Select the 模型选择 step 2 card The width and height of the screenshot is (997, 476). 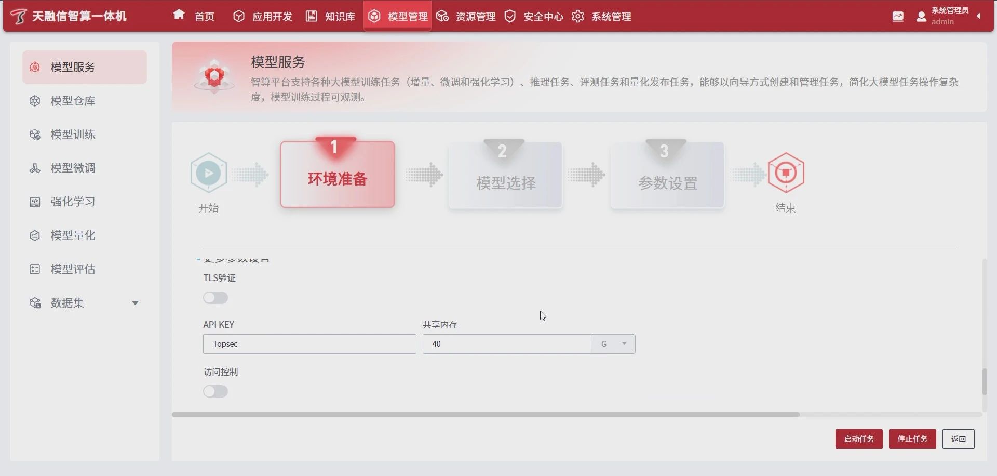click(505, 176)
